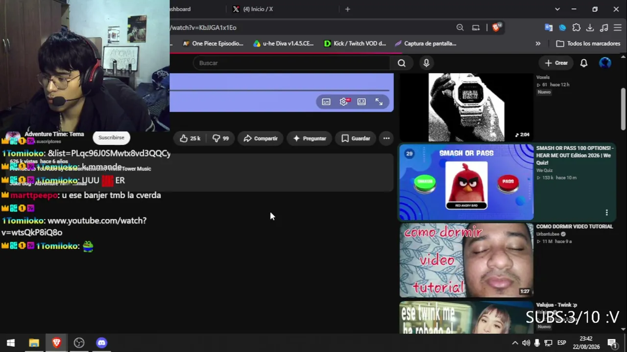
Task: Open the Google Translate extension icon
Action: pyautogui.click(x=549, y=27)
